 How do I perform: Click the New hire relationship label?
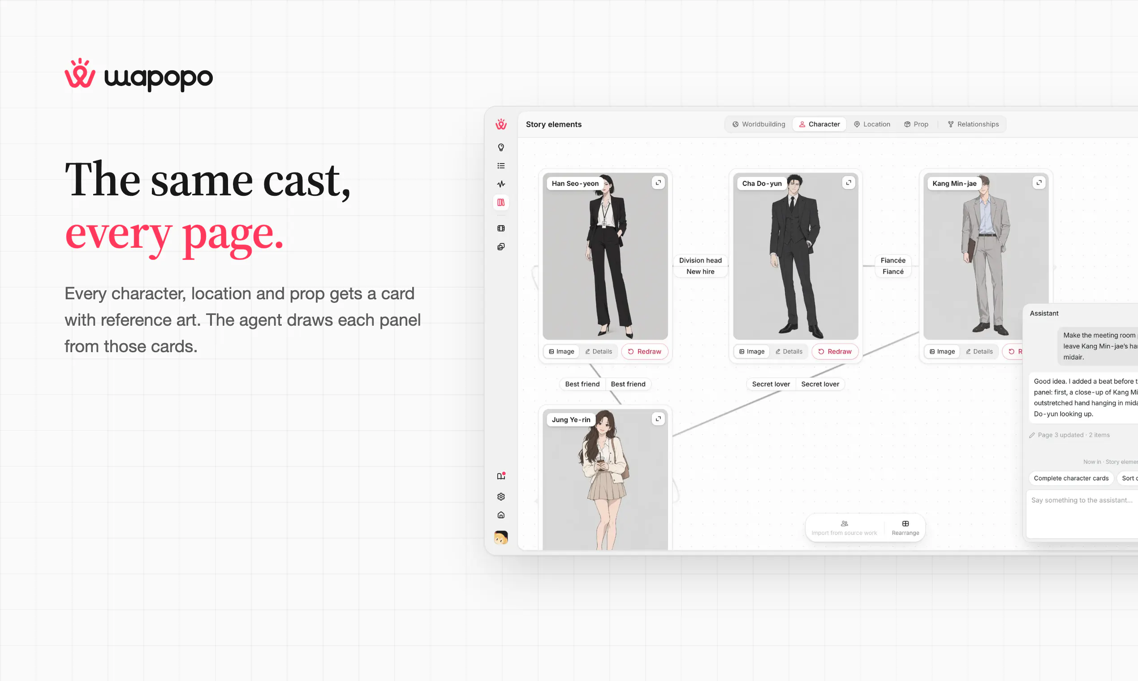(x=700, y=272)
